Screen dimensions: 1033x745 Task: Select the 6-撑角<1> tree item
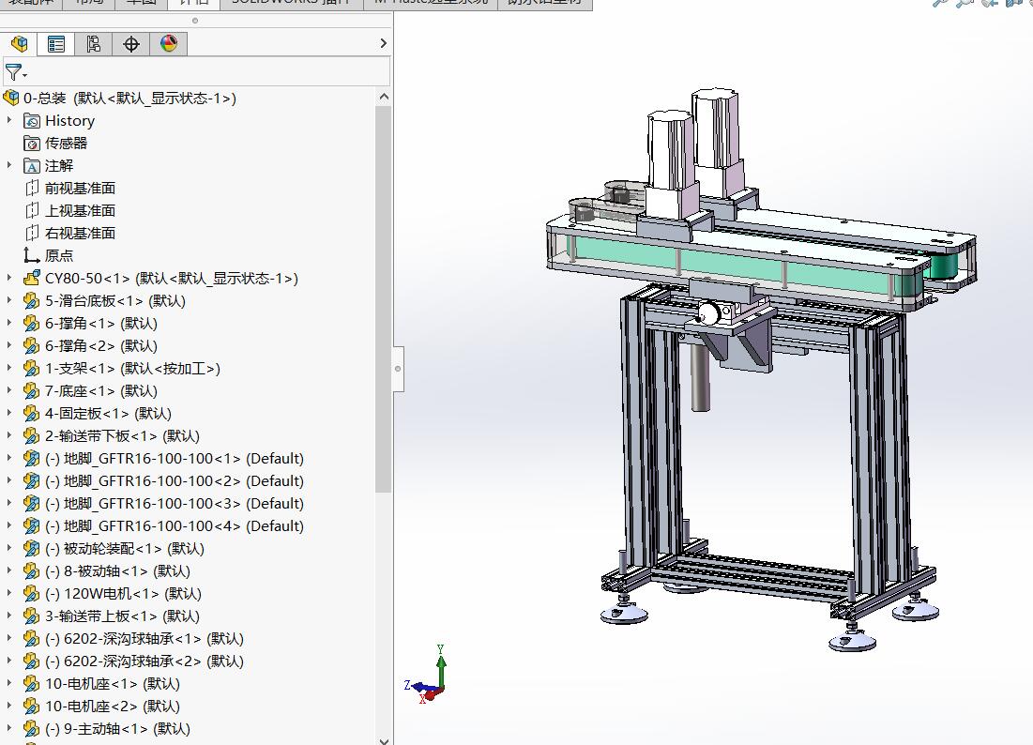tap(100, 324)
